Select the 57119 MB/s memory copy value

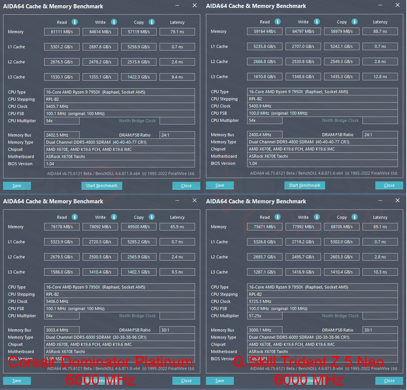[x=139, y=32]
